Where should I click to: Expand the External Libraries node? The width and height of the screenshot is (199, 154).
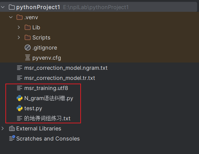tap(3, 128)
